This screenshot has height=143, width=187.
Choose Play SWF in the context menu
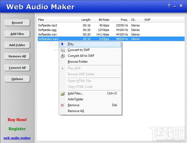[x=90, y=68]
